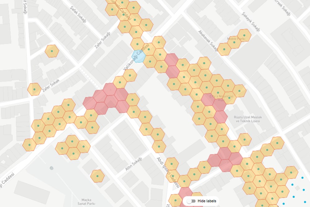
Task: Click the isolated orange hexagon beside Zafer Sokağı
Action: (x=52, y=51)
